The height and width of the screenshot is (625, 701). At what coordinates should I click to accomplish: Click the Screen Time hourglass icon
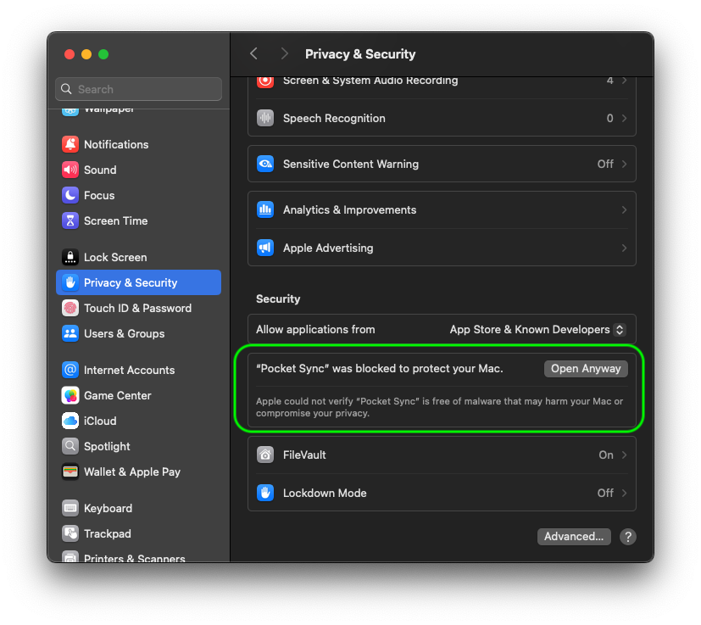[x=70, y=221]
